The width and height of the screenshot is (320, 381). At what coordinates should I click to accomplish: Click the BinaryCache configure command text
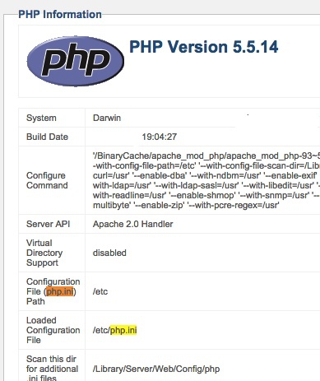pos(206,156)
